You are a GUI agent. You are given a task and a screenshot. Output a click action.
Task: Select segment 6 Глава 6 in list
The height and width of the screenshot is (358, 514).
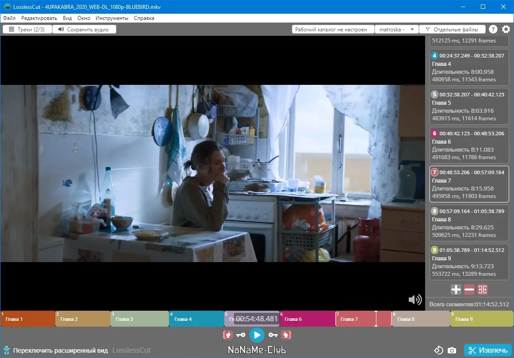469,145
